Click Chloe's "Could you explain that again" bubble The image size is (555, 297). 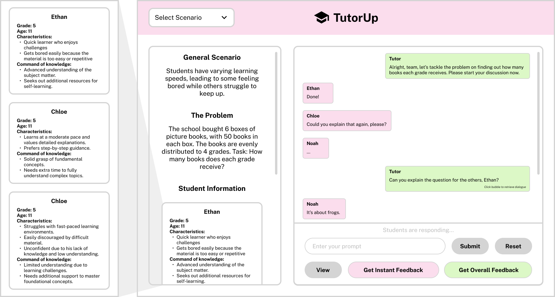(347, 121)
